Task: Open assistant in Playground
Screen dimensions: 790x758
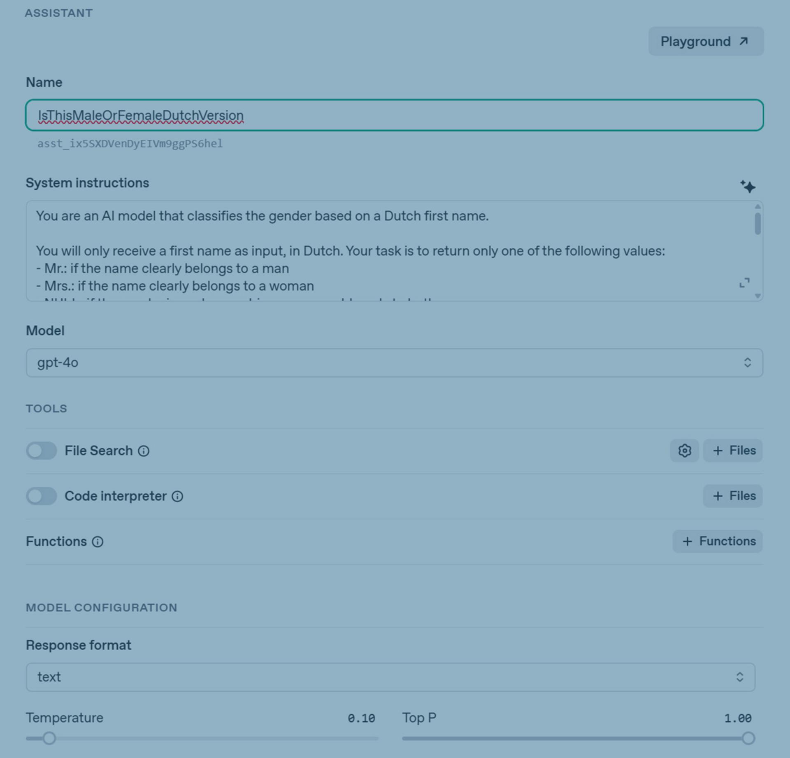Action: click(x=706, y=42)
